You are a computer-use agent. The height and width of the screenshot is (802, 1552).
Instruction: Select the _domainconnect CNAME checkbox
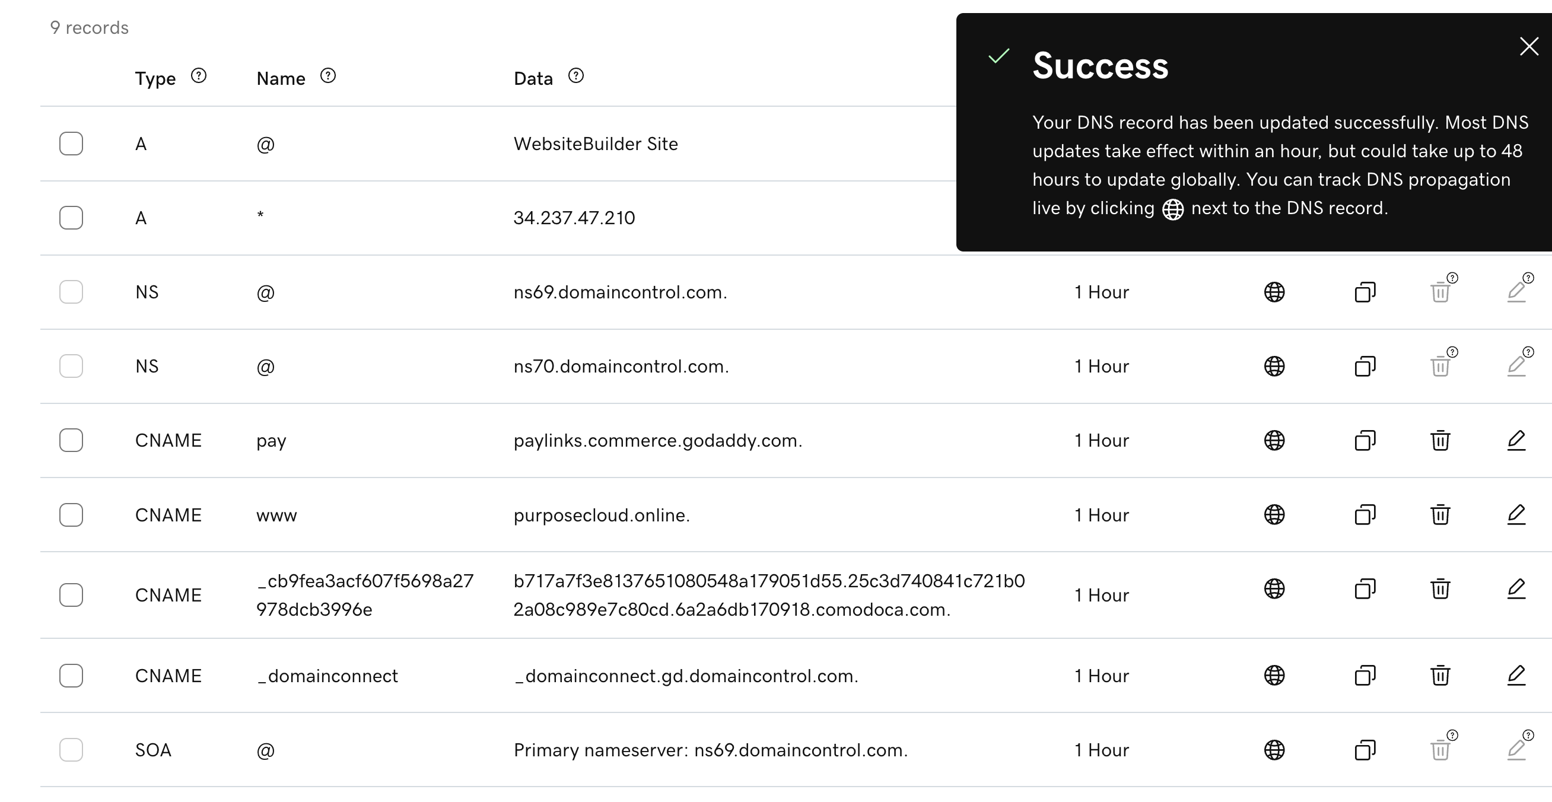pos(71,676)
